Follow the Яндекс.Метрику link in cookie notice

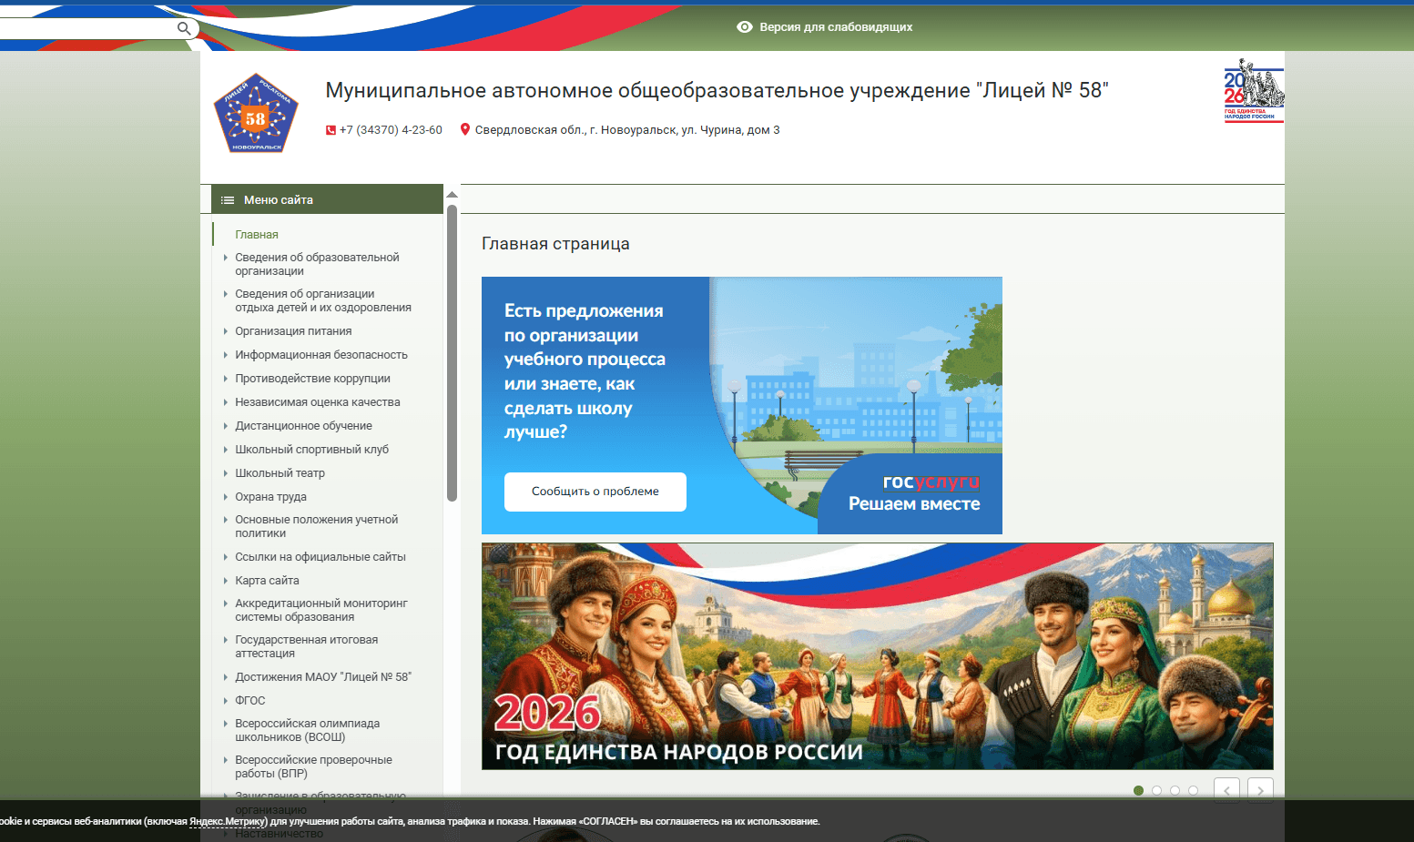(228, 821)
